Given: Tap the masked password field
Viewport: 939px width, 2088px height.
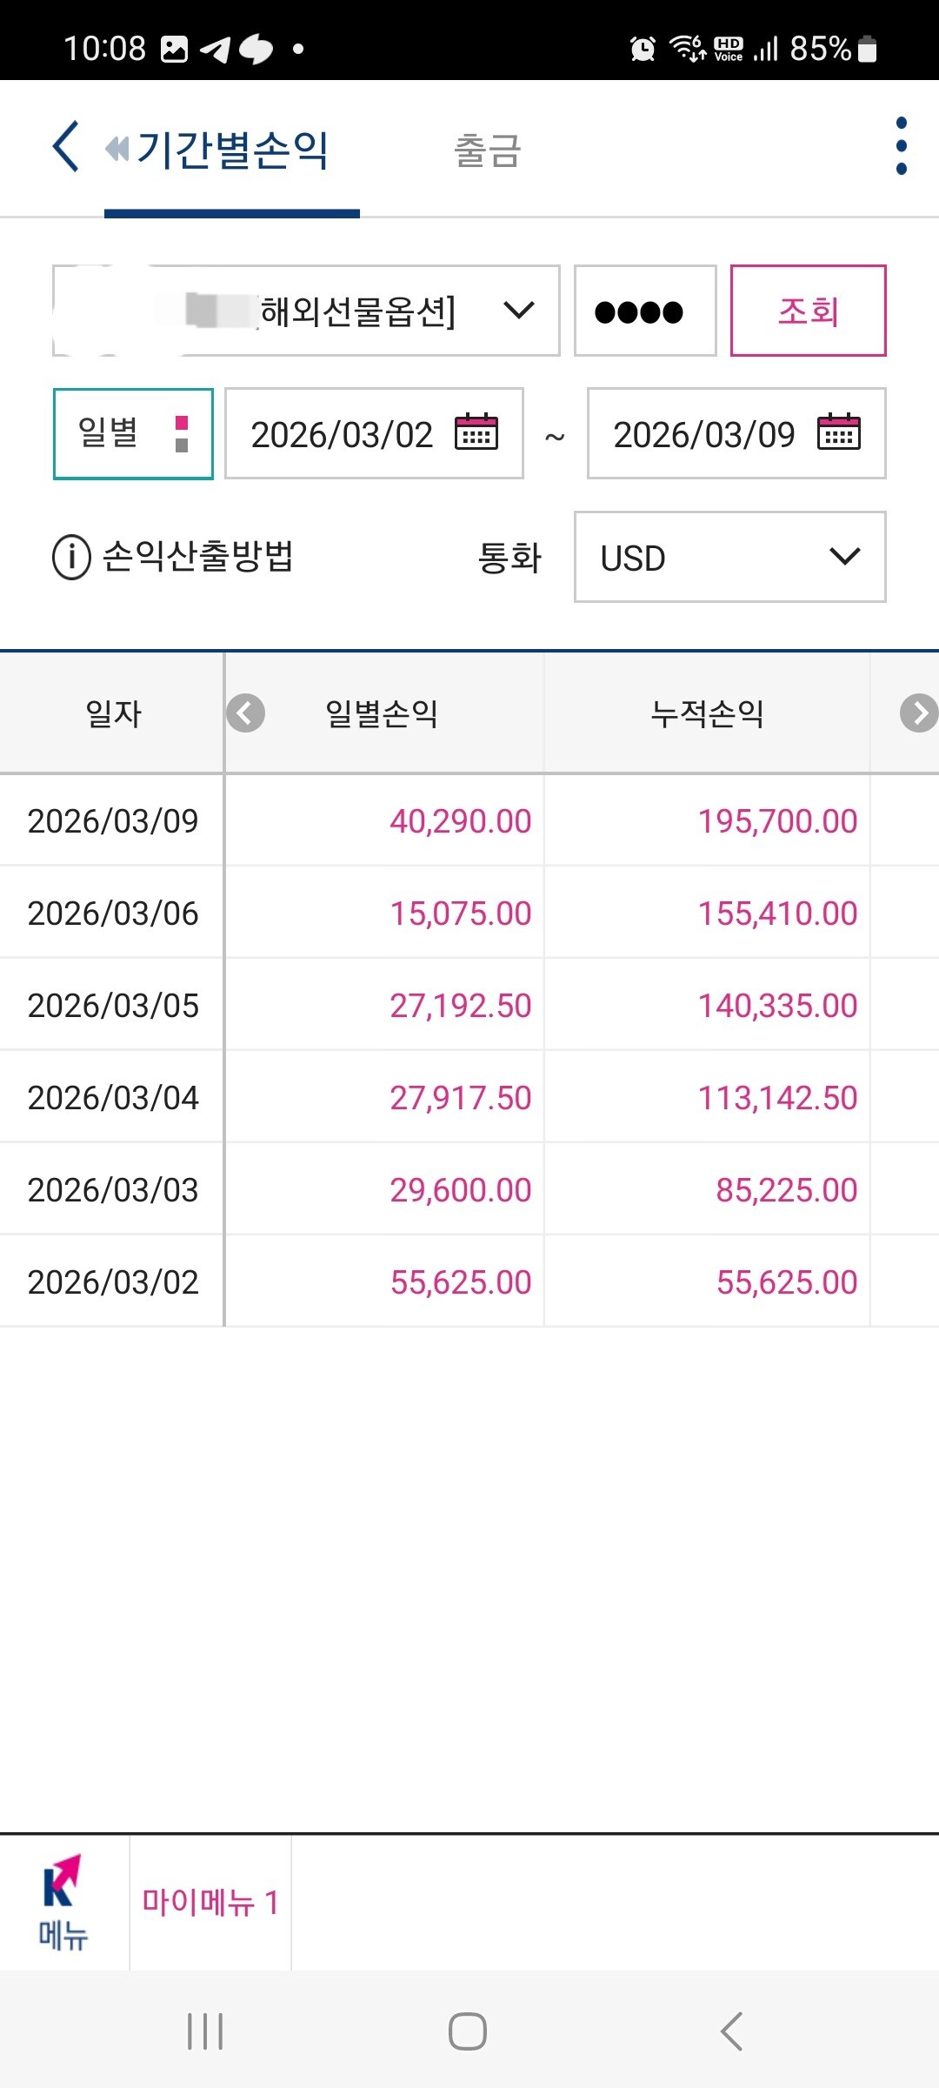Looking at the screenshot, I should tap(644, 311).
